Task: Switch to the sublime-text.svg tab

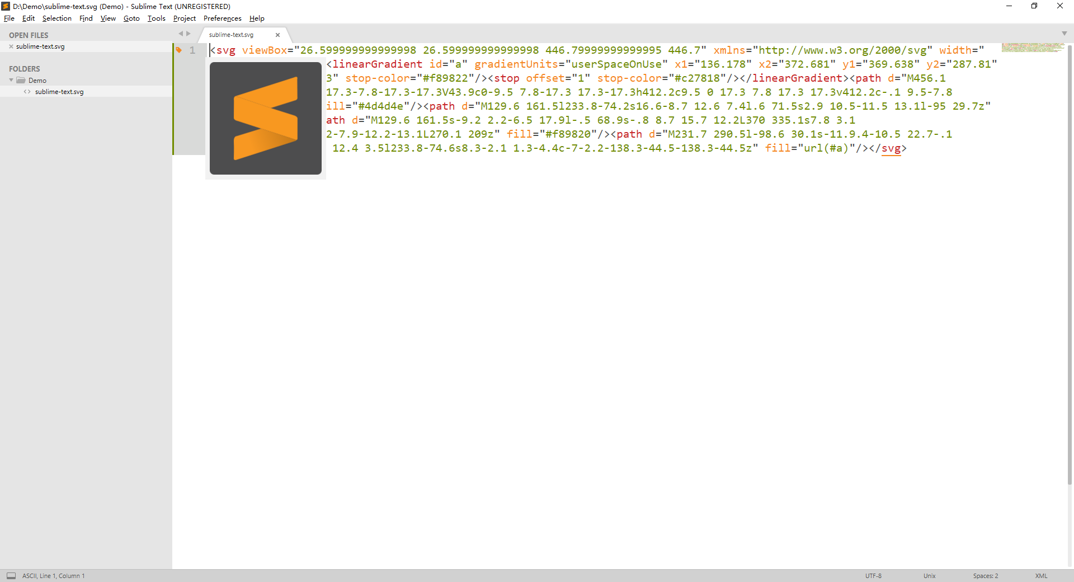Action: tap(232, 35)
